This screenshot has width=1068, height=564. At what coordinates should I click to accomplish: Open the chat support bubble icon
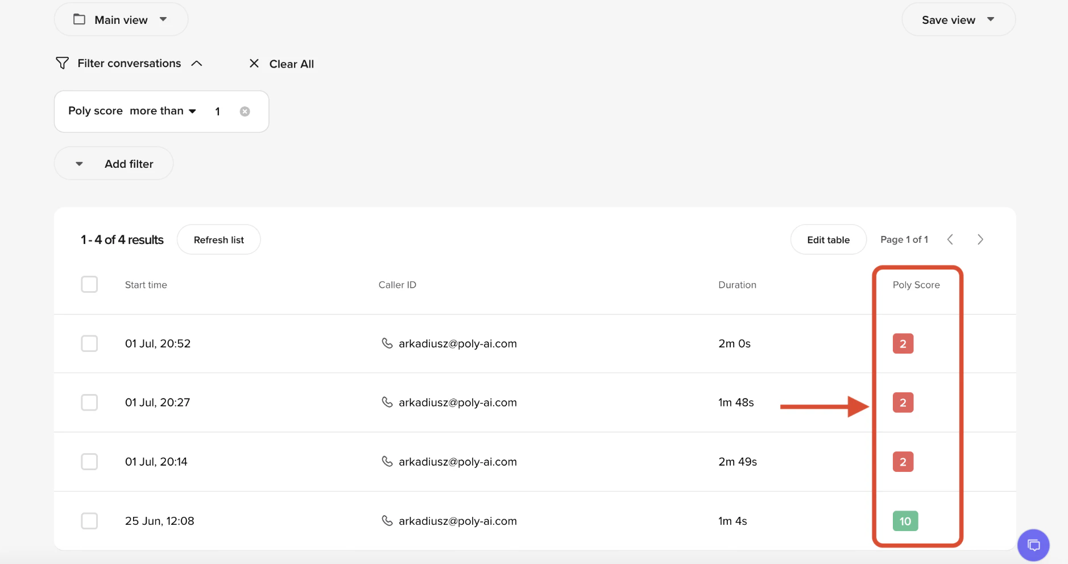point(1033,545)
